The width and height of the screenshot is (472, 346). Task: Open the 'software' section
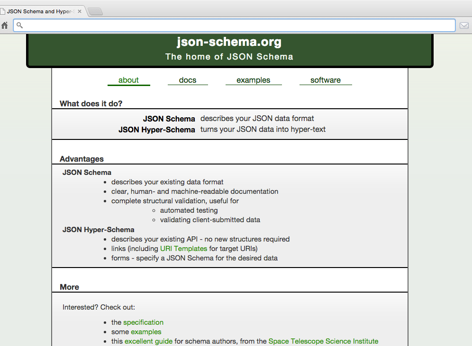[326, 80]
